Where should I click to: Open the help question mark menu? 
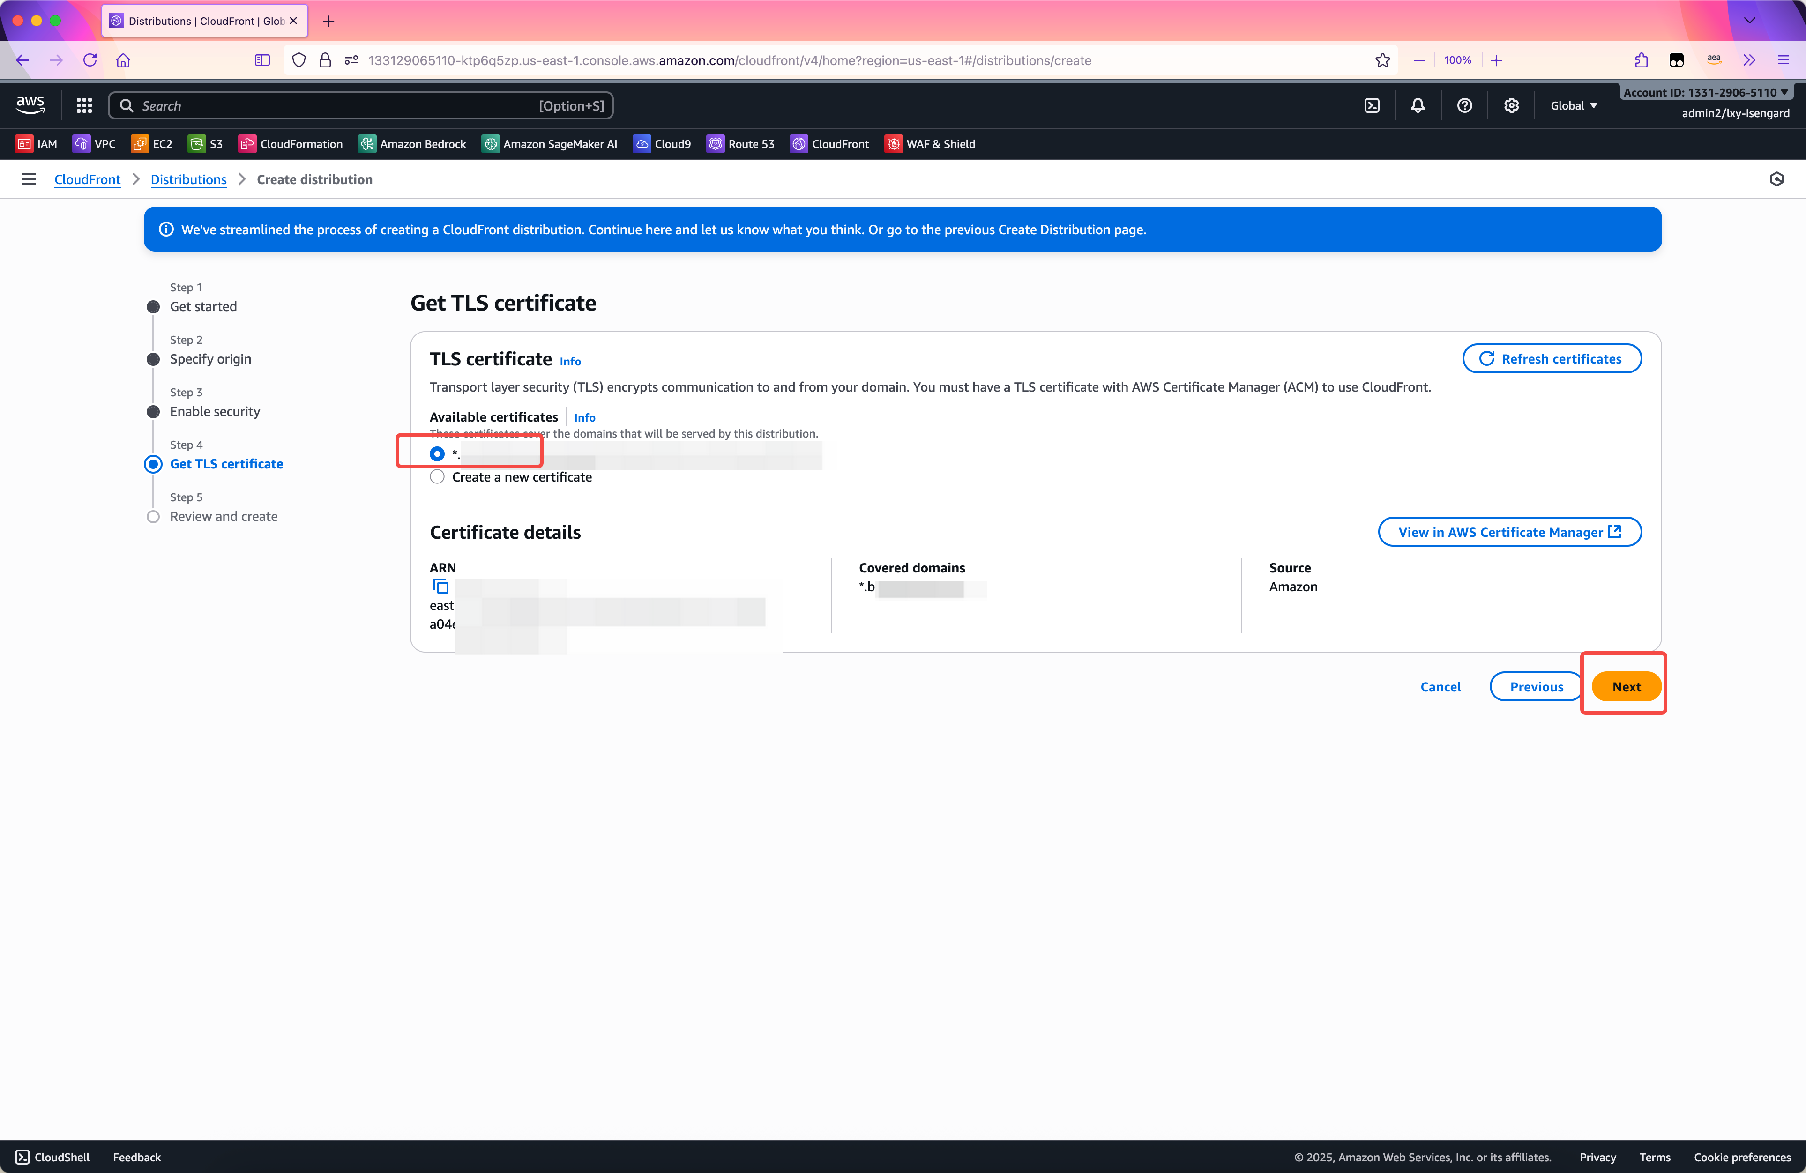coord(1464,105)
